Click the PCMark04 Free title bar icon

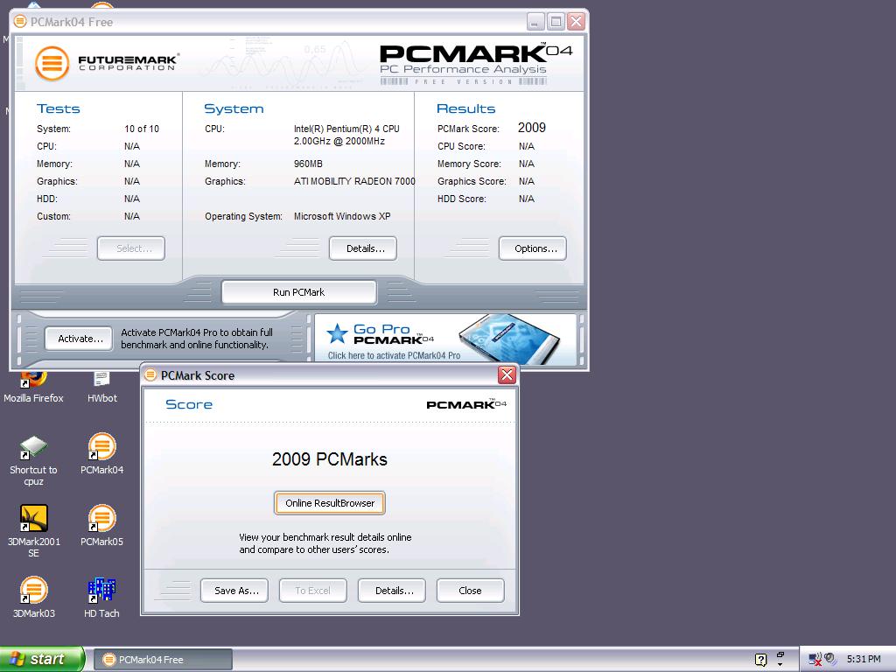21,22
